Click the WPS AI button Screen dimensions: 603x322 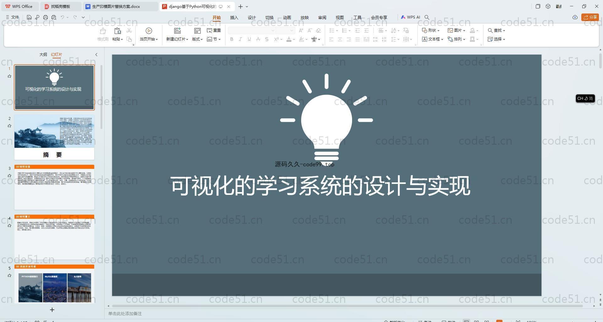pyautogui.click(x=410, y=17)
